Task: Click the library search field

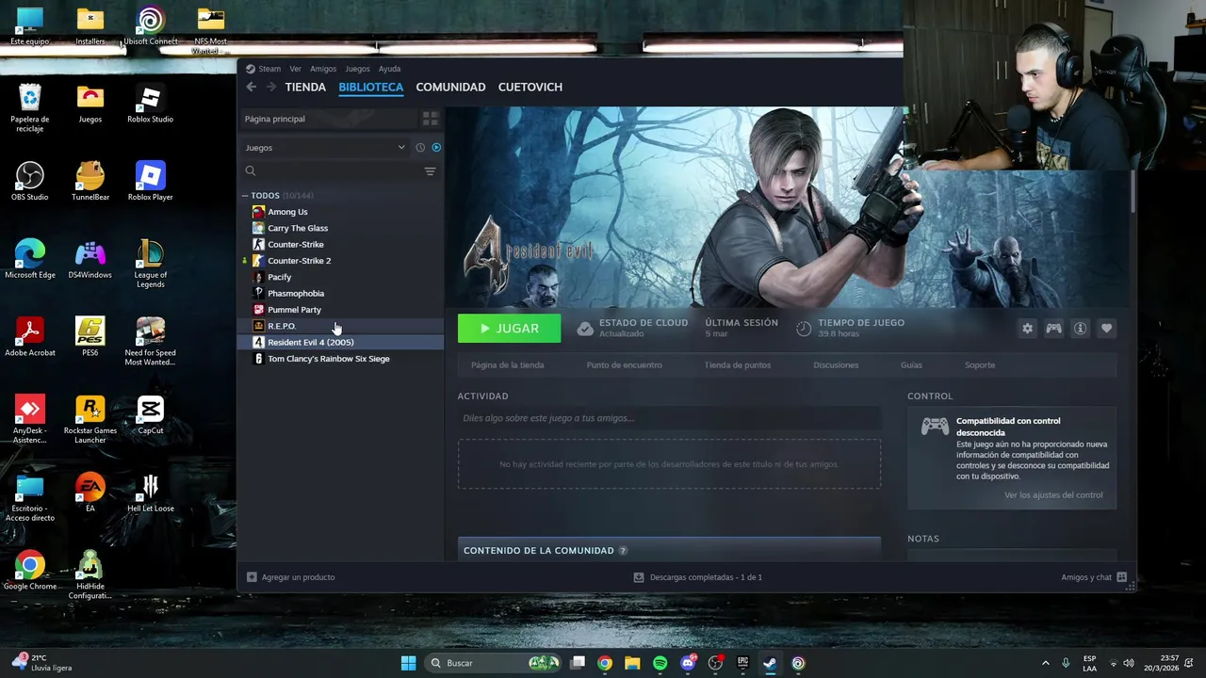Action: tap(330, 171)
